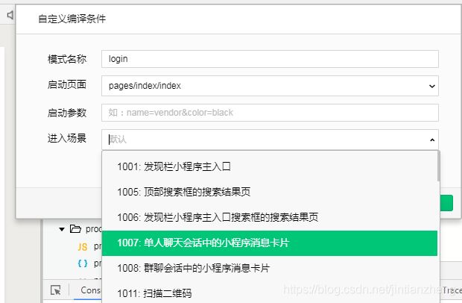462x303 pixels.
Task: Choose scene 1011 扫描二维码
Action: click(270, 293)
